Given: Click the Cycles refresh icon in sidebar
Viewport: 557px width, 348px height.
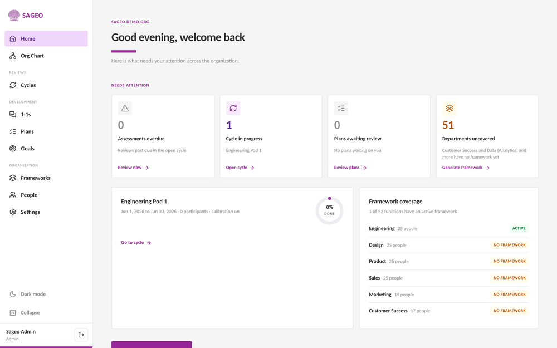Looking at the screenshot, I should pyautogui.click(x=13, y=85).
